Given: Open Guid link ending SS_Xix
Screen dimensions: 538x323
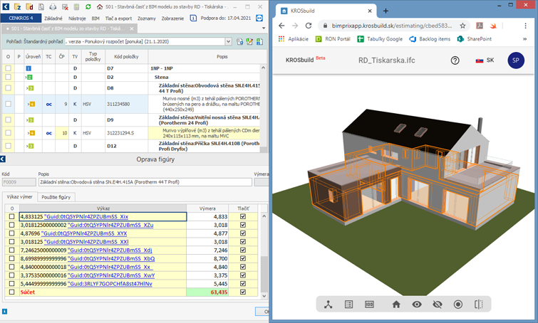Looking at the screenshot, I should coord(86,216).
